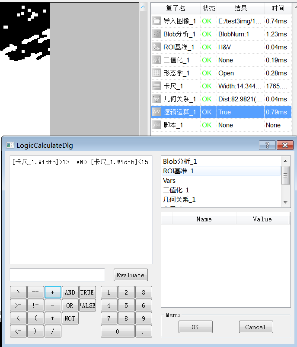Click inside the logic expression text area
Viewport: 297px width, 347px height.
(81, 210)
